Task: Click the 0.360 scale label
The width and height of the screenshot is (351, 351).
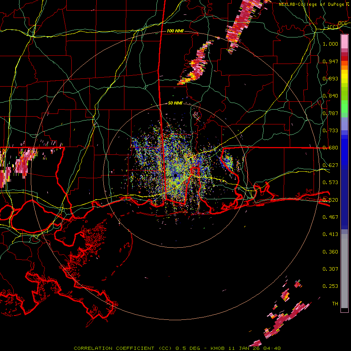Action: [330, 252]
